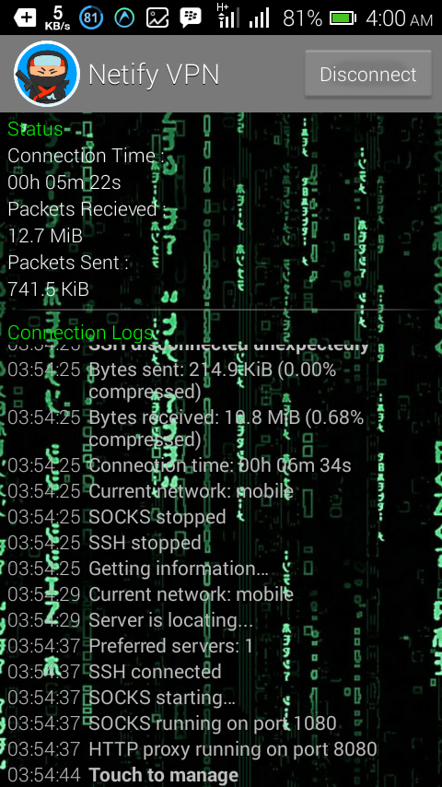Image resolution: width=442 pixels, height=787 pixels.
Task: Tap the Netify VPN ninja app icon
Action: coord(47,74)
